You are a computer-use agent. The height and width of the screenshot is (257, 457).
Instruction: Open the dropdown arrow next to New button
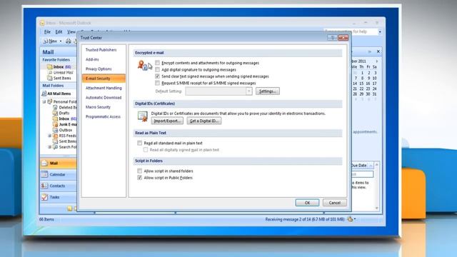pyautogui.click(x=61, y=41)
